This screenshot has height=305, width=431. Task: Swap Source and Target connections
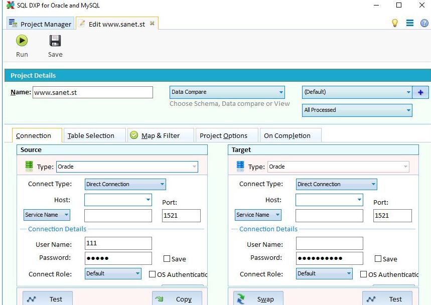pos(258,298)
